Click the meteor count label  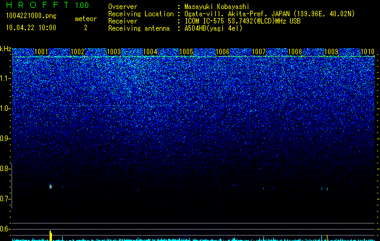coord(86,19)
